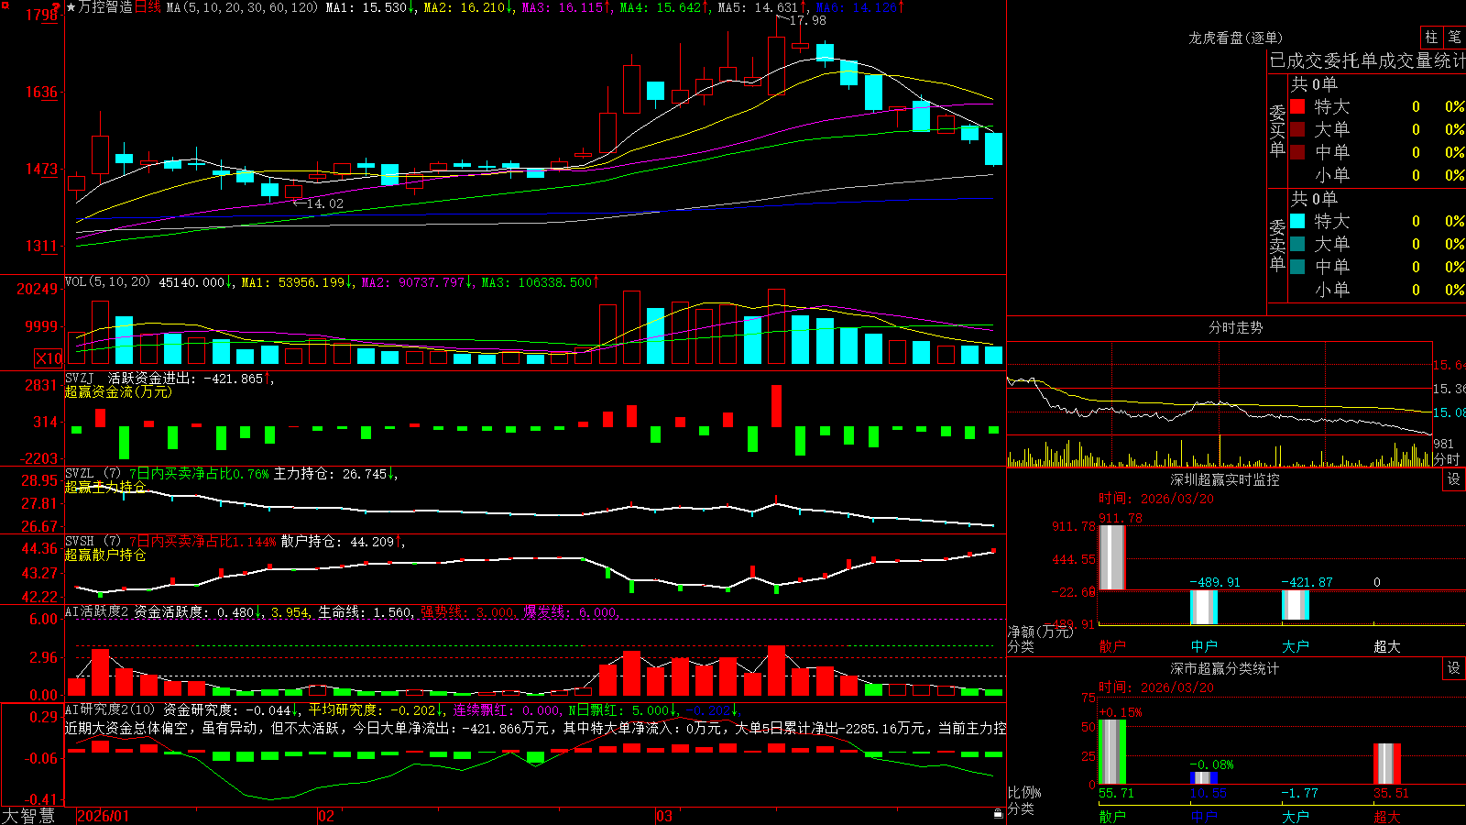Click the 强势线: 3.000 label

coord(467,611)
